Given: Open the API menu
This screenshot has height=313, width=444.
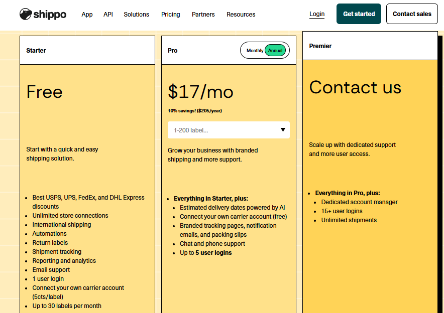Looking at the screenshot, I should [108, 15].
